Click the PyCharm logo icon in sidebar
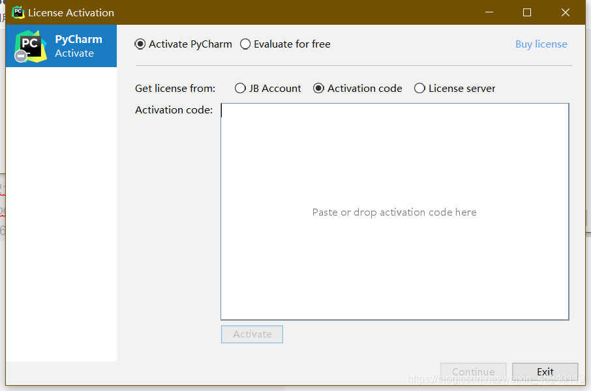This screenshot has height=391, width=591. click(31, 46)
